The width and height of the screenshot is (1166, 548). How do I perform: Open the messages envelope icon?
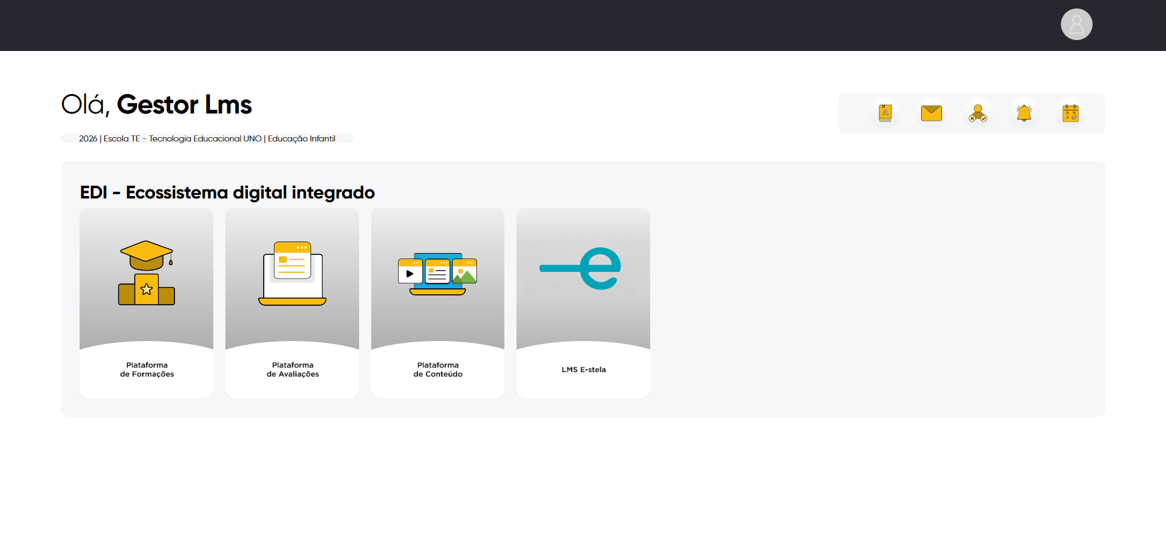pyautogui.click(x=931, y=113)
